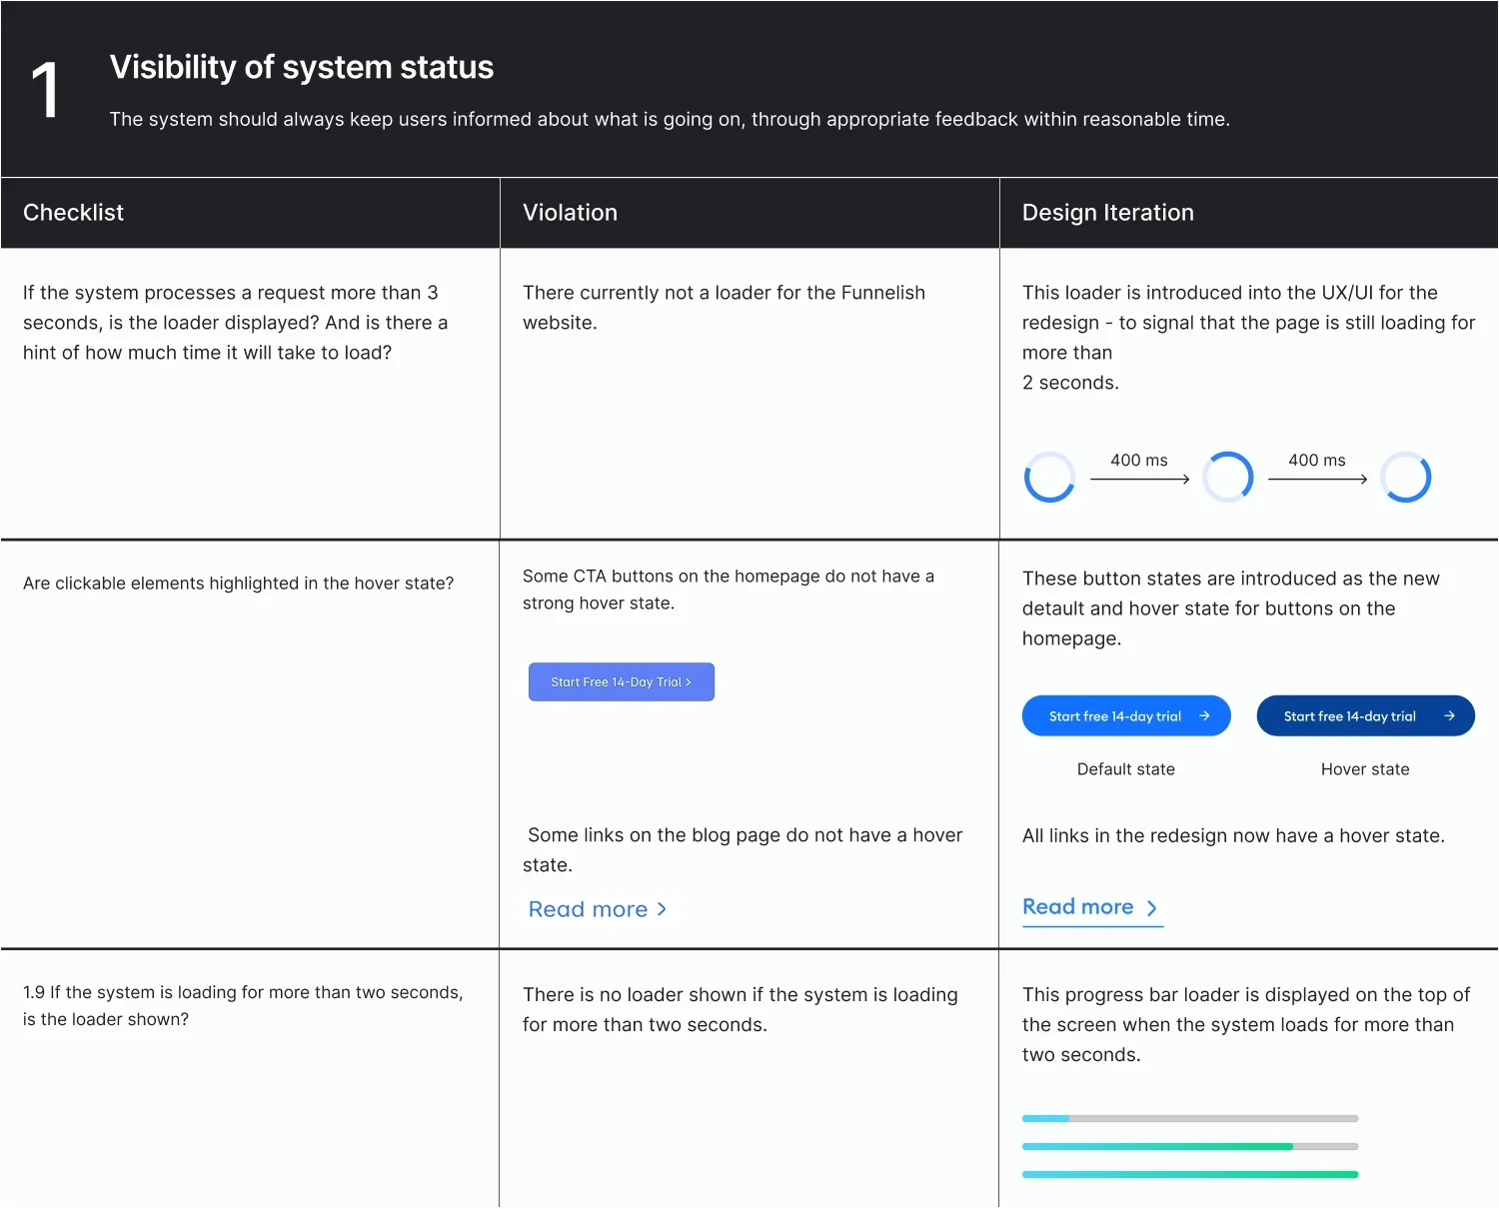Image resolution: width=1499 pixels, height=1209 pixels.
Task: Select the Checklist column header
Action: 74,213
